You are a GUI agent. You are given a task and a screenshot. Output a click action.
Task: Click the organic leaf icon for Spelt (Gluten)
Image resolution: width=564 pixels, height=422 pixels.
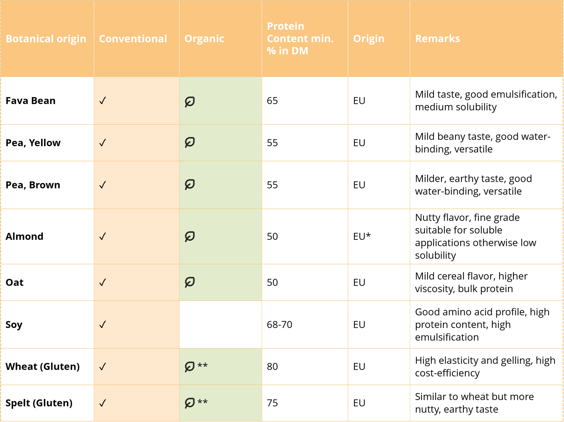coord(190,403)
